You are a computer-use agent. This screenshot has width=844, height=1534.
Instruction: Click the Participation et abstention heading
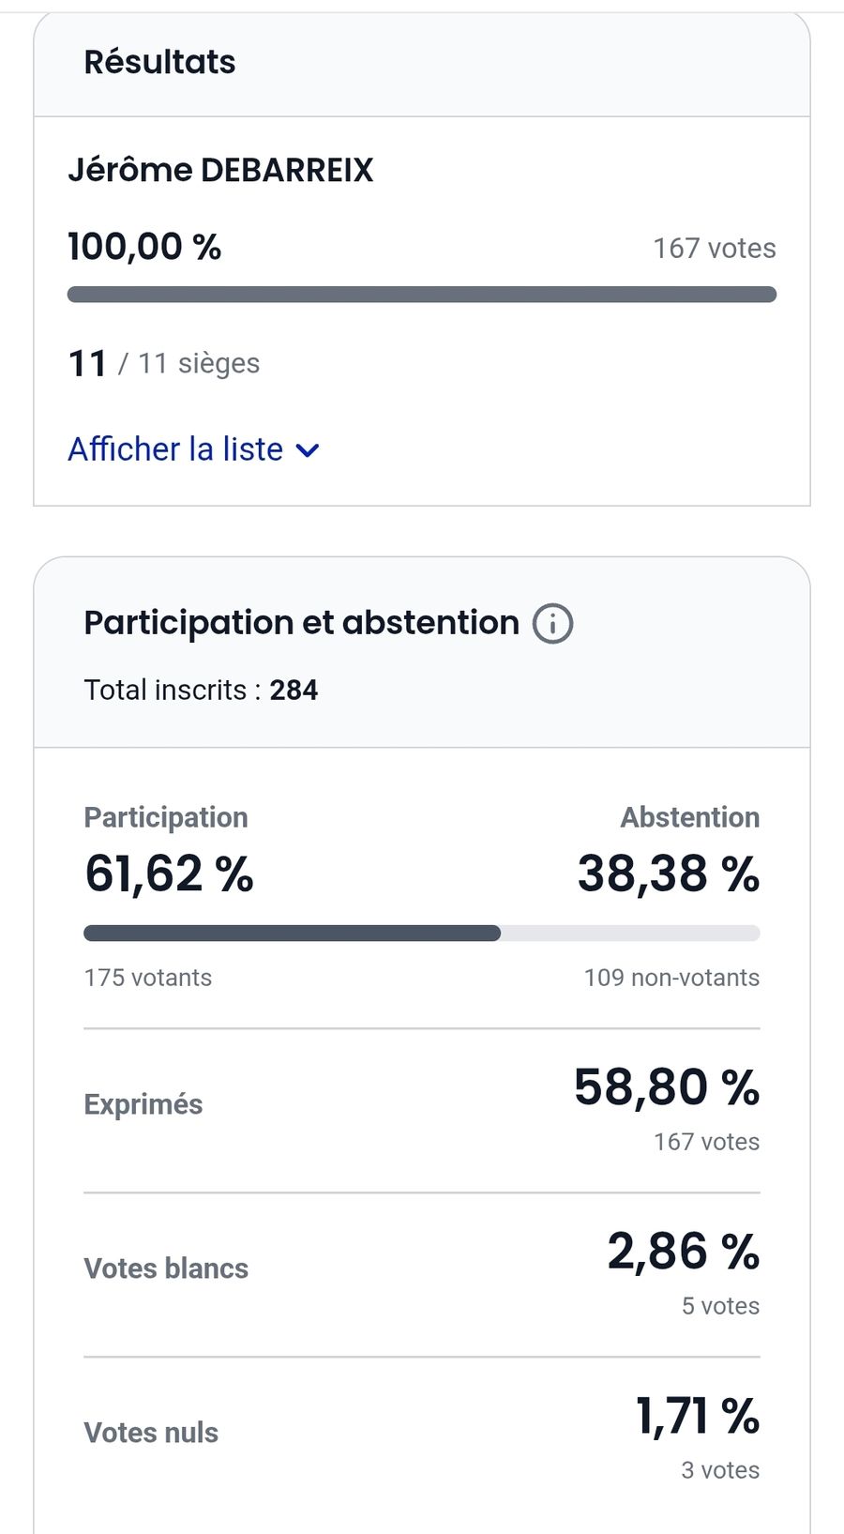pyautogui.click(x=301, y=623)
